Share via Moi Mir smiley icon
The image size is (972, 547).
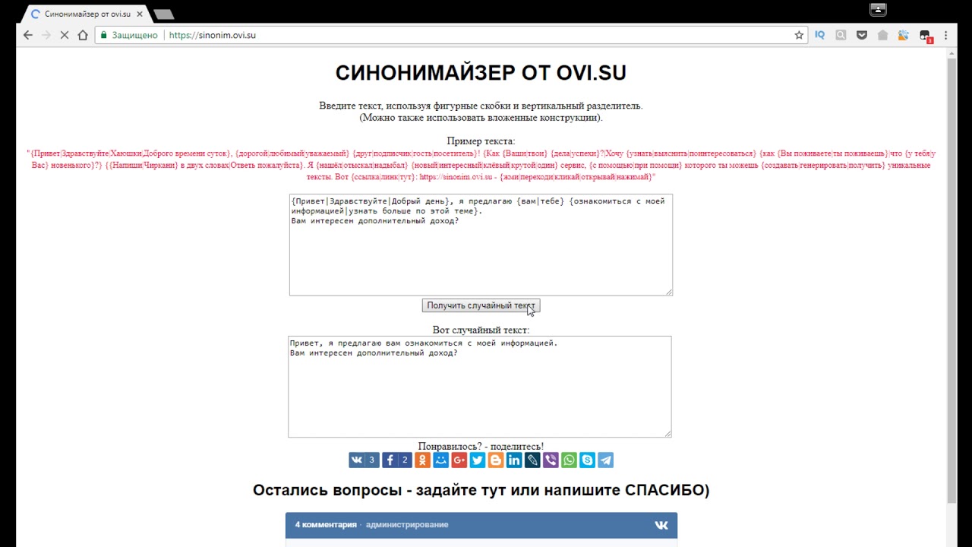pyautogui.click(x=440, y=460)
